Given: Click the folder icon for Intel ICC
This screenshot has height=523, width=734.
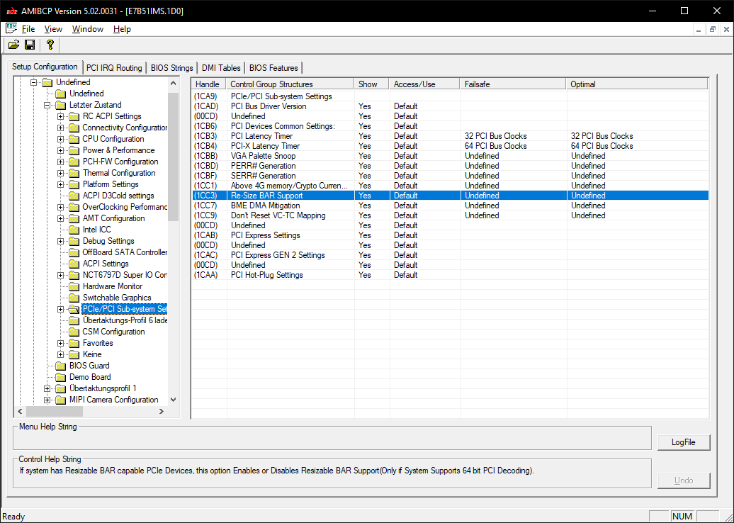Looking at the screenshot, I should coord(74,230).
